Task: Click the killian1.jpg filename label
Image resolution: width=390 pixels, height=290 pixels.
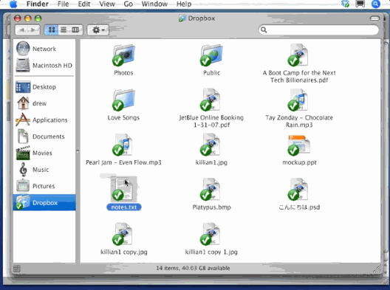Action: [x=211, y=162]
